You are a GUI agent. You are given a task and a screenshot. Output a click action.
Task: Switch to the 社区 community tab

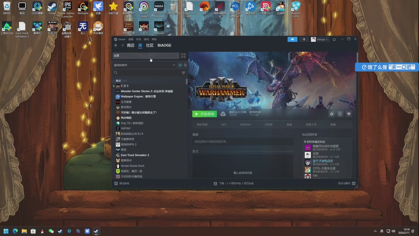point(150,46)
